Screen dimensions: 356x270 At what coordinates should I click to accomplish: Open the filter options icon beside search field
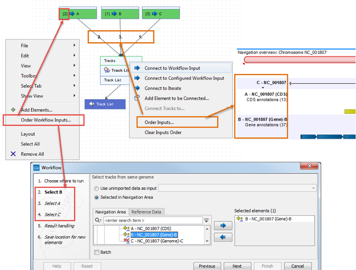coord(206,220)
